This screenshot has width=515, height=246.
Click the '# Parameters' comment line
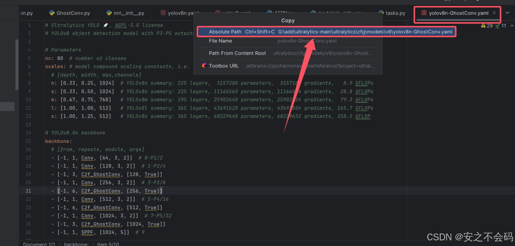click(x=63, y=50)
